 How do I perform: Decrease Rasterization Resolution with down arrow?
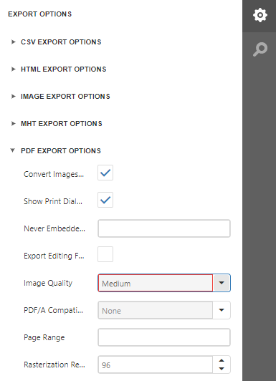click(x=222, y=369)
